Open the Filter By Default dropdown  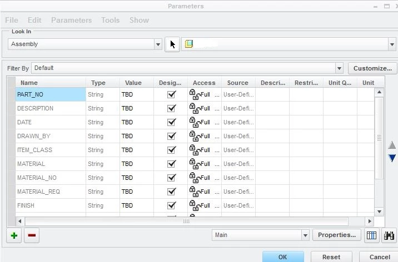tap(339, 68)
